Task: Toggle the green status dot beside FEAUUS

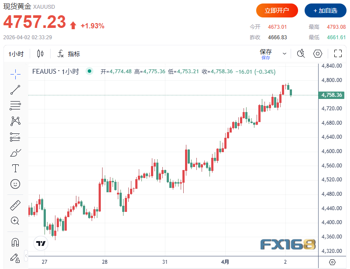Action: 89,71
